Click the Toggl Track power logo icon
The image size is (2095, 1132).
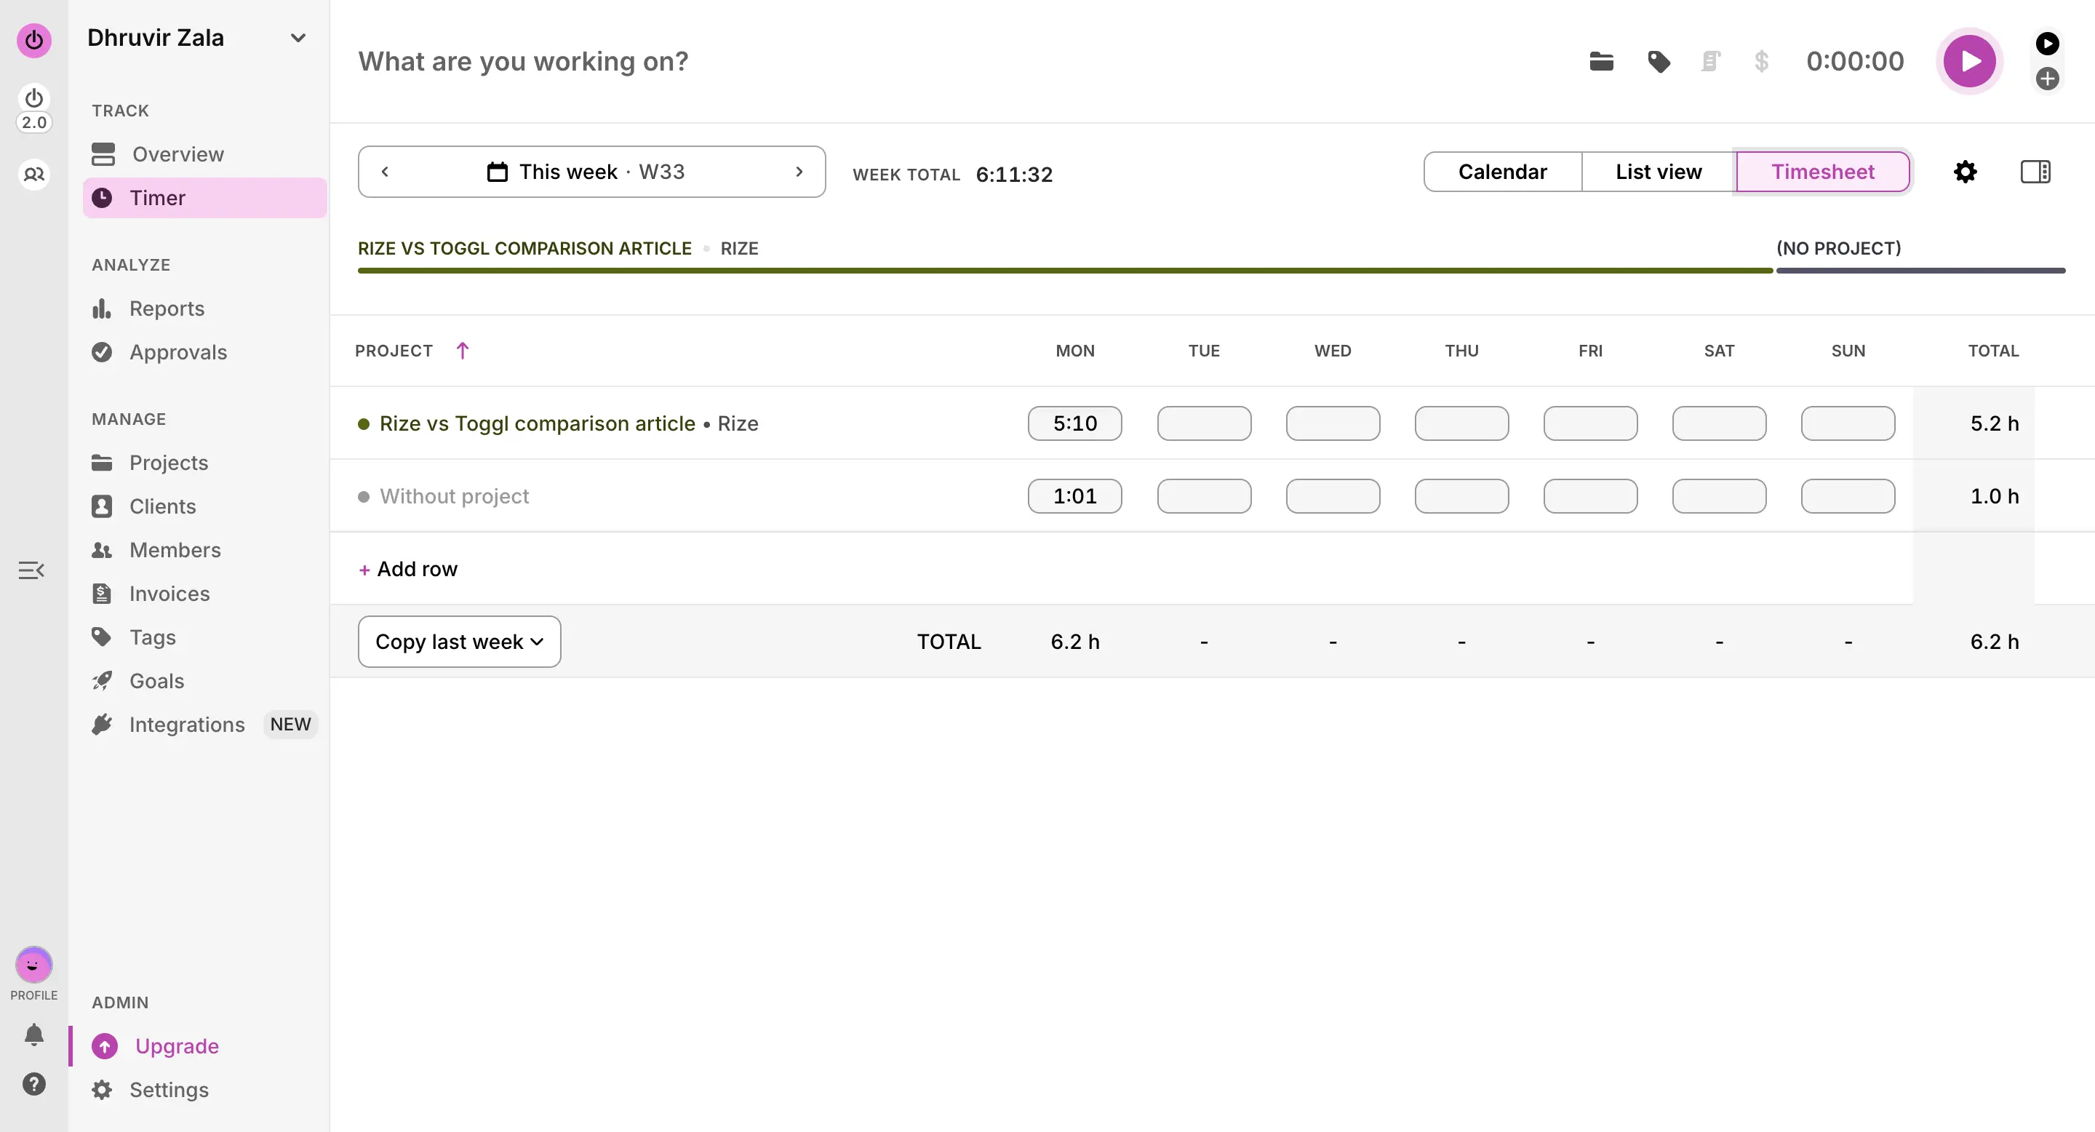[x=34, y=39]
